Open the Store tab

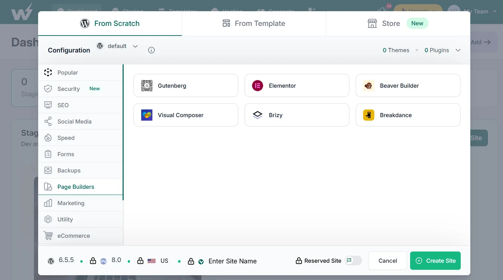391,23
